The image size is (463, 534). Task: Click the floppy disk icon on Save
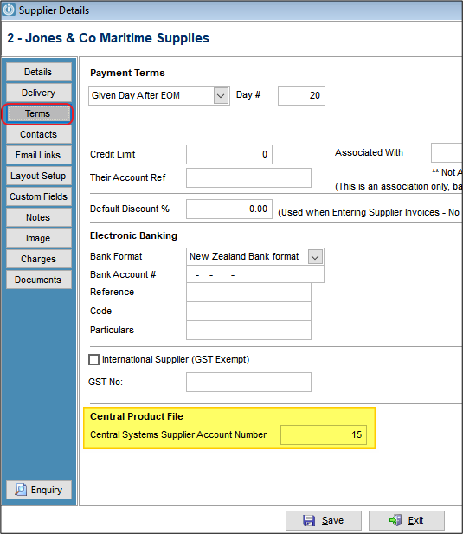(309, 520)
